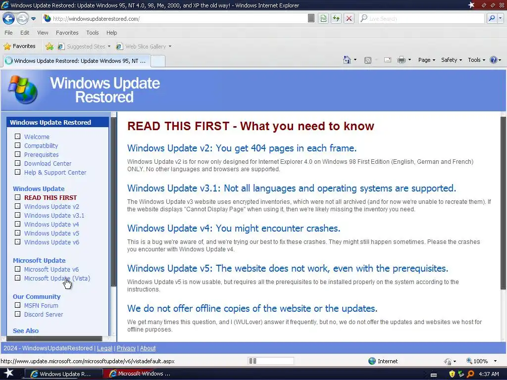Stop loading with the red X button
The width and height of the screenshot is (507, 380).
349,18
